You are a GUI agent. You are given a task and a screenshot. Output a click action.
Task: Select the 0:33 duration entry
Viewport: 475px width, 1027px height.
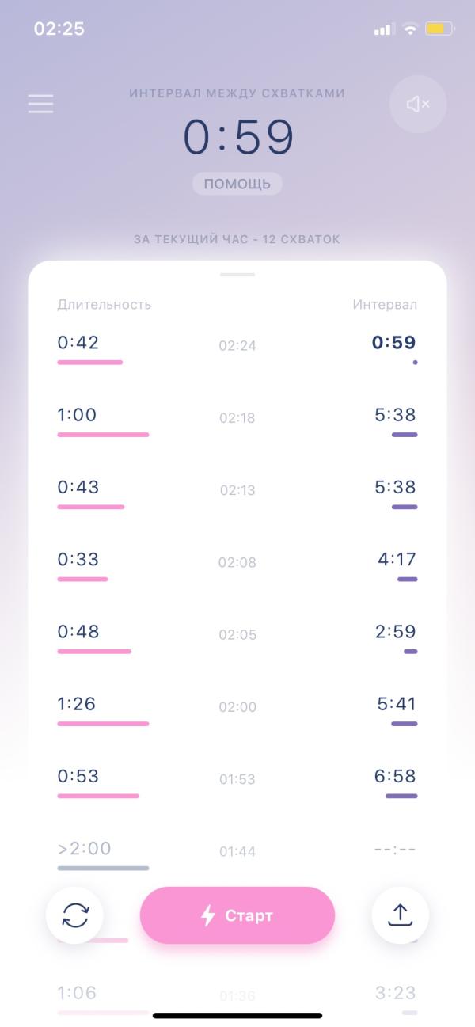78,559
